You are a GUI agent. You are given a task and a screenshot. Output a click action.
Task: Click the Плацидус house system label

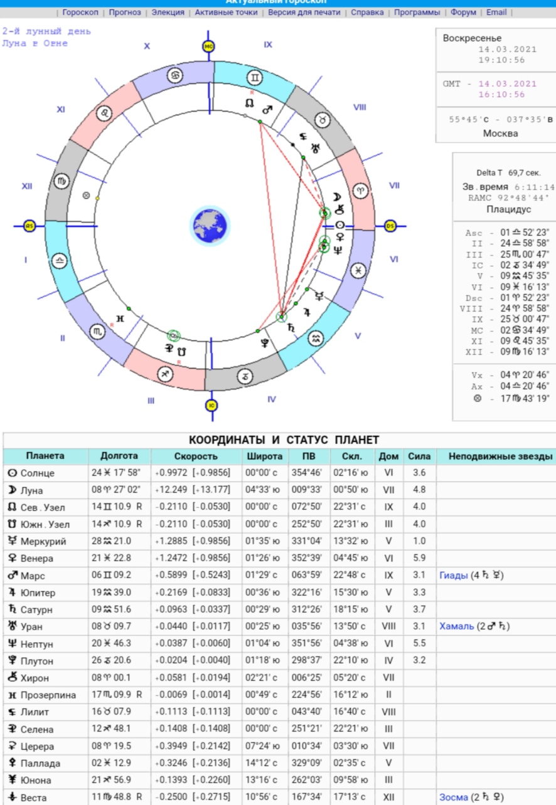pos(509,209)
